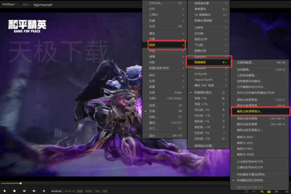Open 关于... (F1) dialog

[x=165, y=128]
